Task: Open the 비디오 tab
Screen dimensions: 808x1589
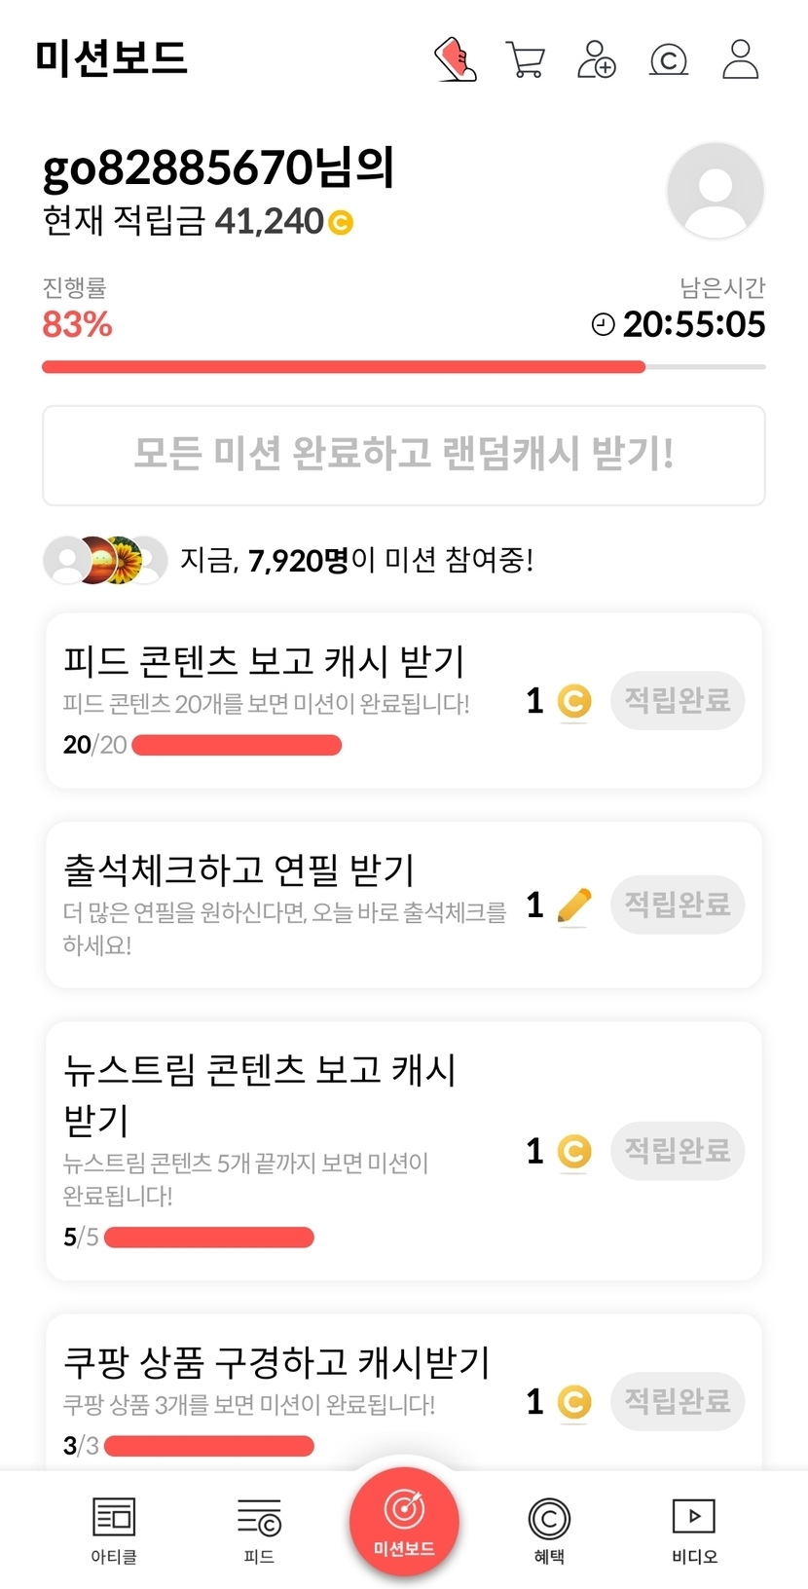Action: click(x=694, y=1529)
